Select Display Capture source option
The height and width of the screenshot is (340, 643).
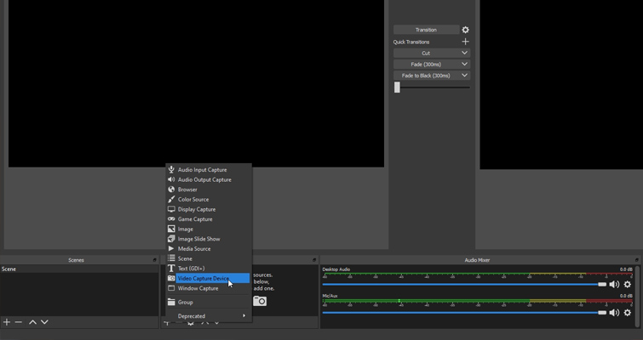click(x=197, y=209)
